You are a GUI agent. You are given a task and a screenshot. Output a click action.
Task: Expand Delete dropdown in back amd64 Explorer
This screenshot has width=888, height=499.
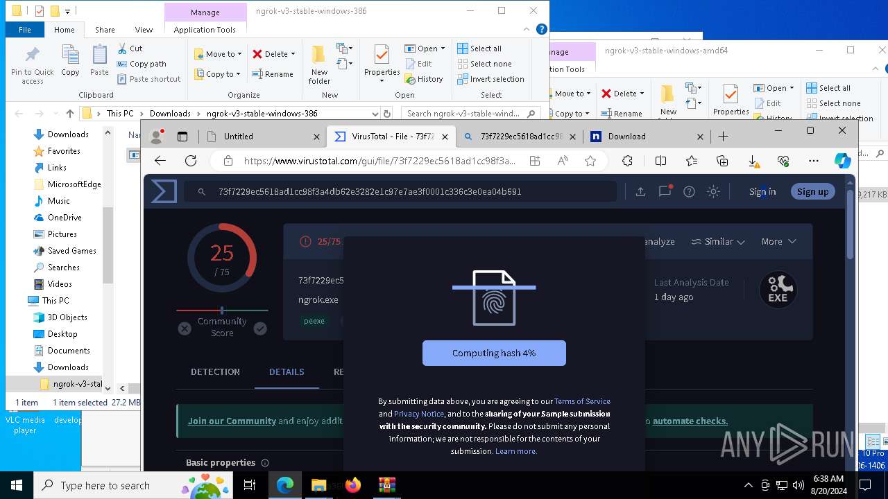click(x=642, y=94)
